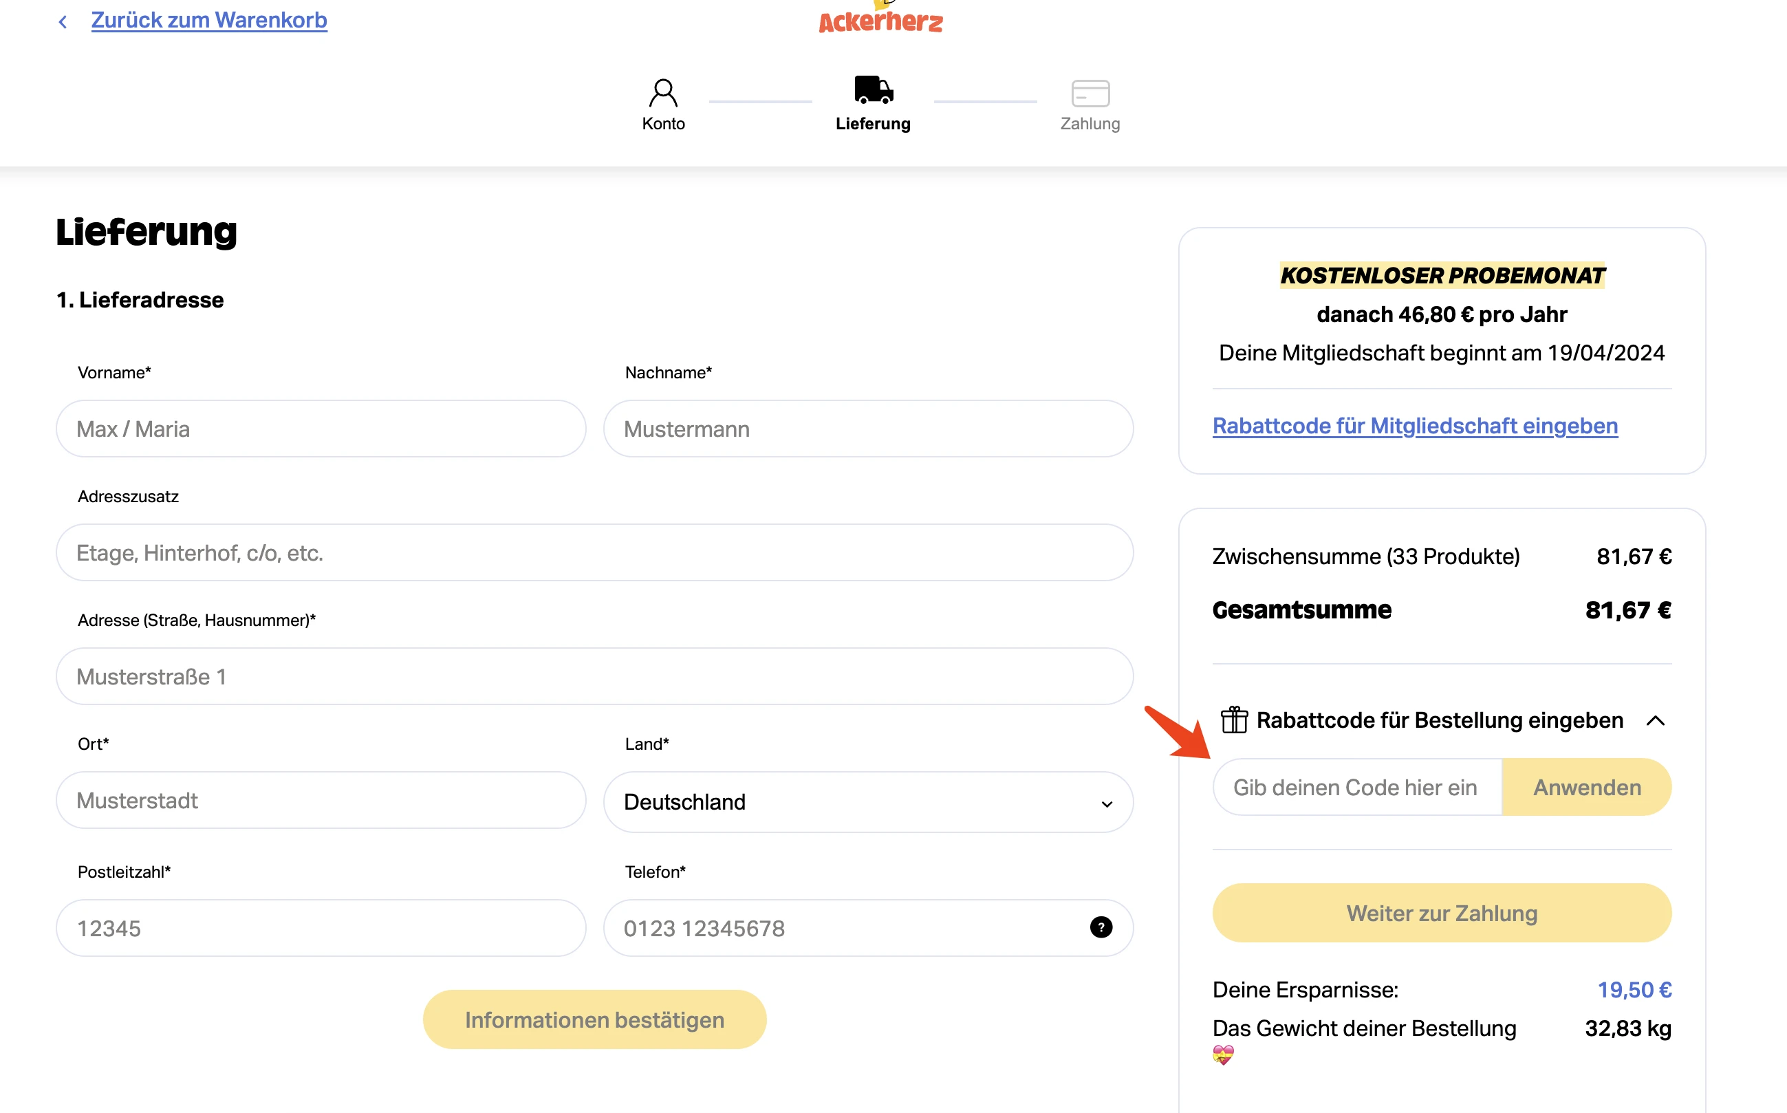Click the Postleitzahl input field

321,927
